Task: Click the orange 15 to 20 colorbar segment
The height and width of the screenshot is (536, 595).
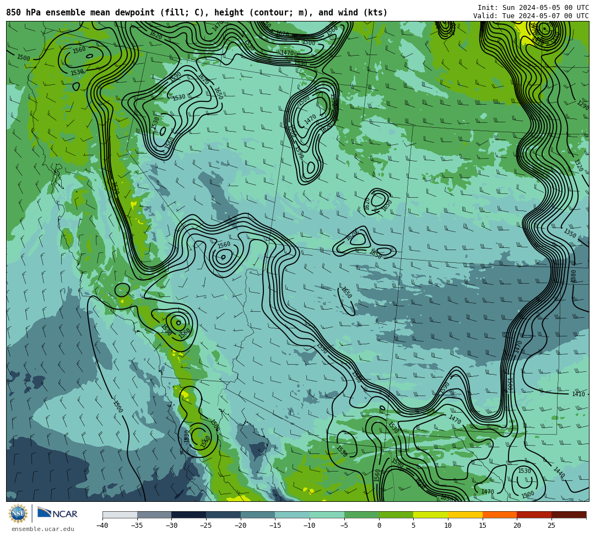Action: tap(500, 515)
